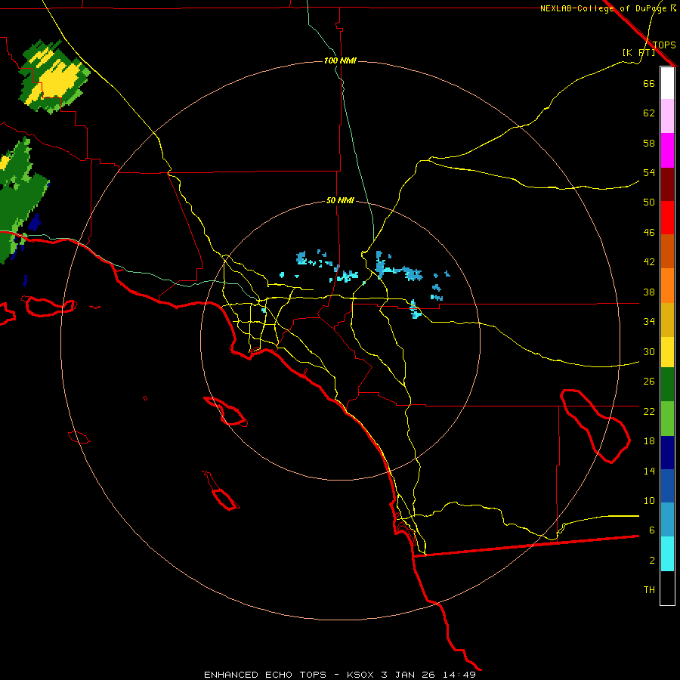Click the dark red swatch between 54 and 50

667,184
